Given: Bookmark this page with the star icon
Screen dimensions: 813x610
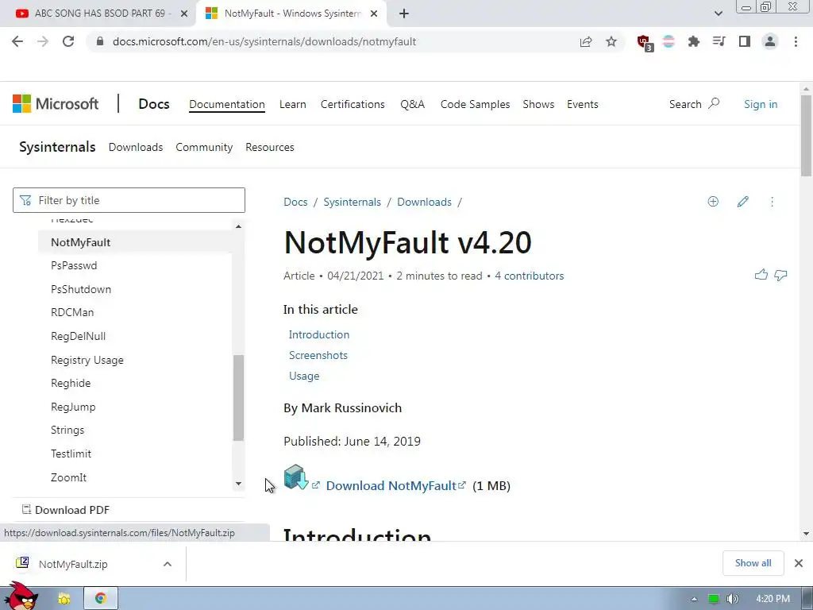Looking at the screenshot, I should click(x=611, y=41).
